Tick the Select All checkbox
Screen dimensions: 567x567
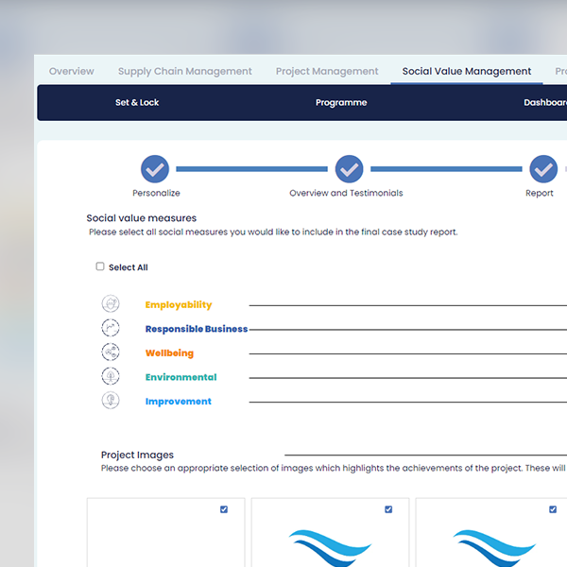point(100,266)
